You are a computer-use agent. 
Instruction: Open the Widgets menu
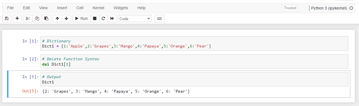pos(121,8)
